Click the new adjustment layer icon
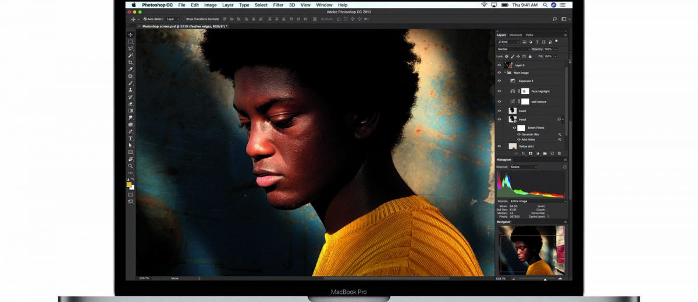 (x=537, y=153)
